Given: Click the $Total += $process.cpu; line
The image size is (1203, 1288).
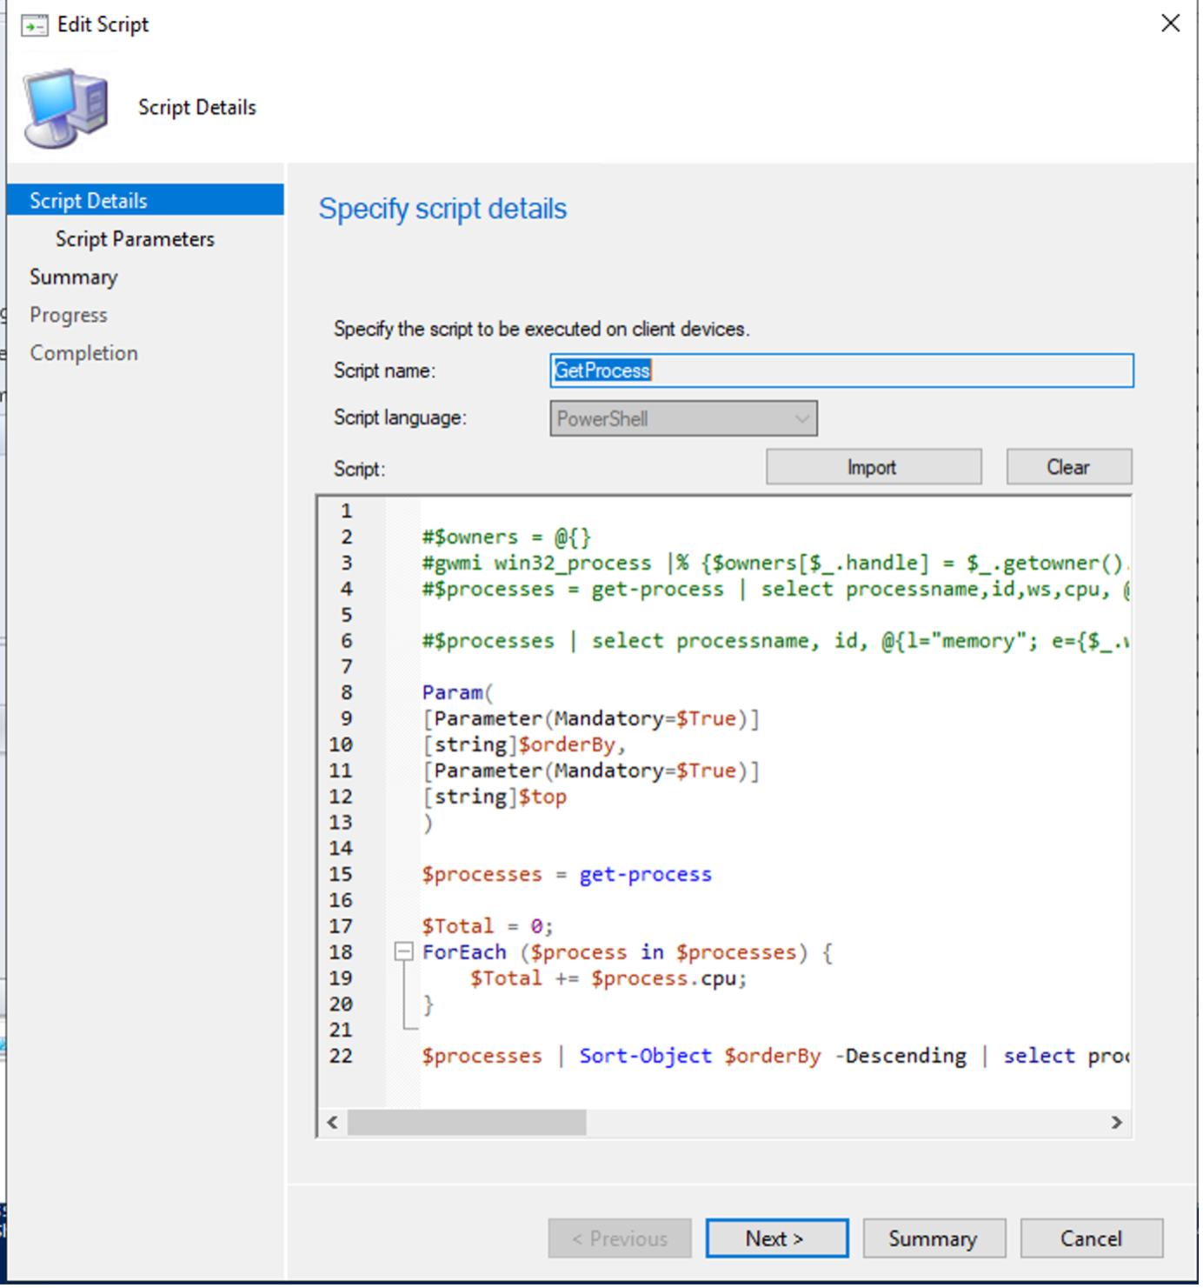Looking at the screenshot, I should coord(610,980).
